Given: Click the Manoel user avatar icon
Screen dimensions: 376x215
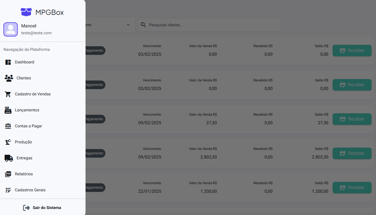Looking at the screenshot, I should tap(11, 29).
